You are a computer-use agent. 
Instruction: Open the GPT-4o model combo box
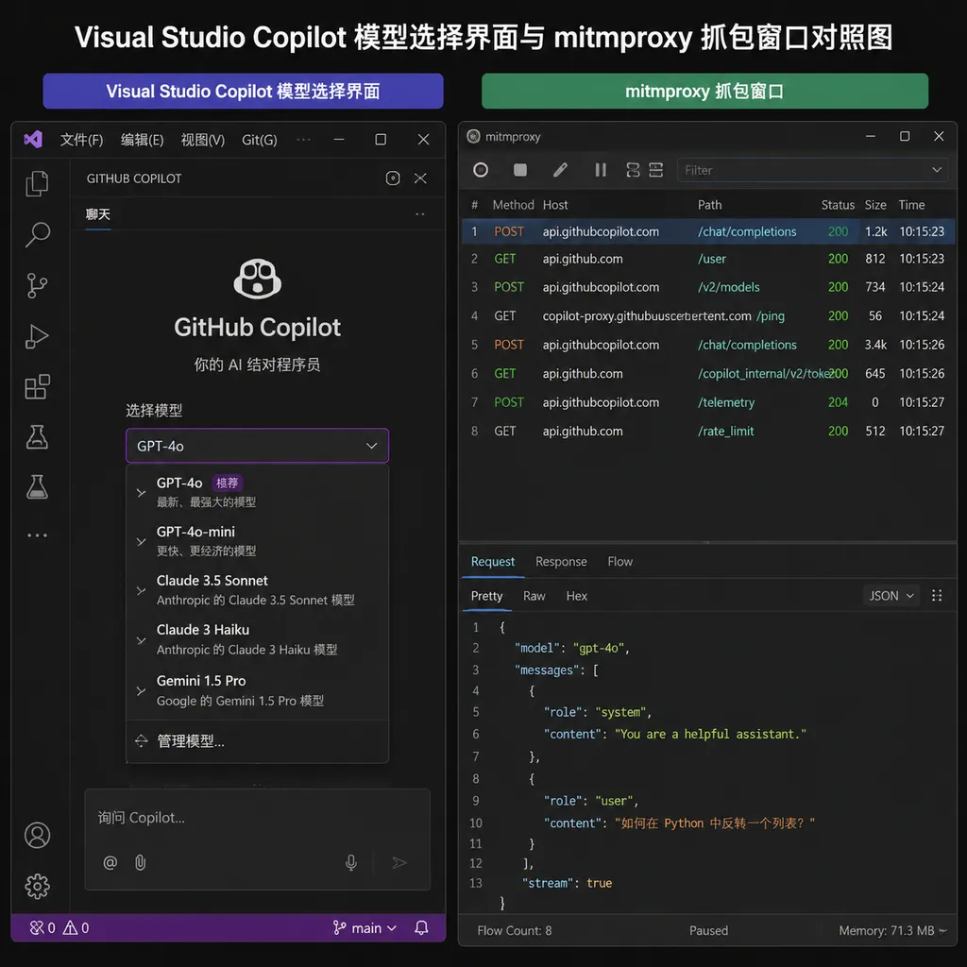click(257, 446)
